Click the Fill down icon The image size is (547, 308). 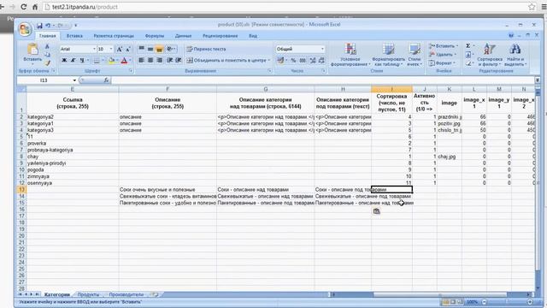[x=468, y=55]
